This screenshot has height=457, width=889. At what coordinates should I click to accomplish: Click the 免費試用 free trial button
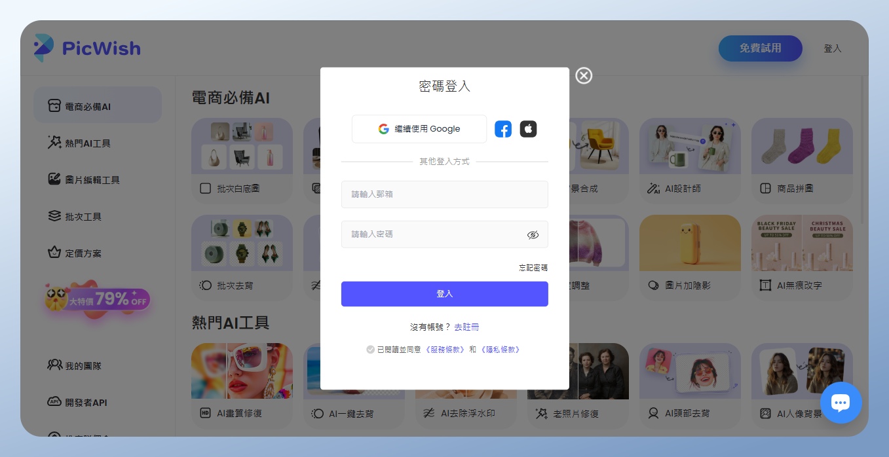(760, 48)
